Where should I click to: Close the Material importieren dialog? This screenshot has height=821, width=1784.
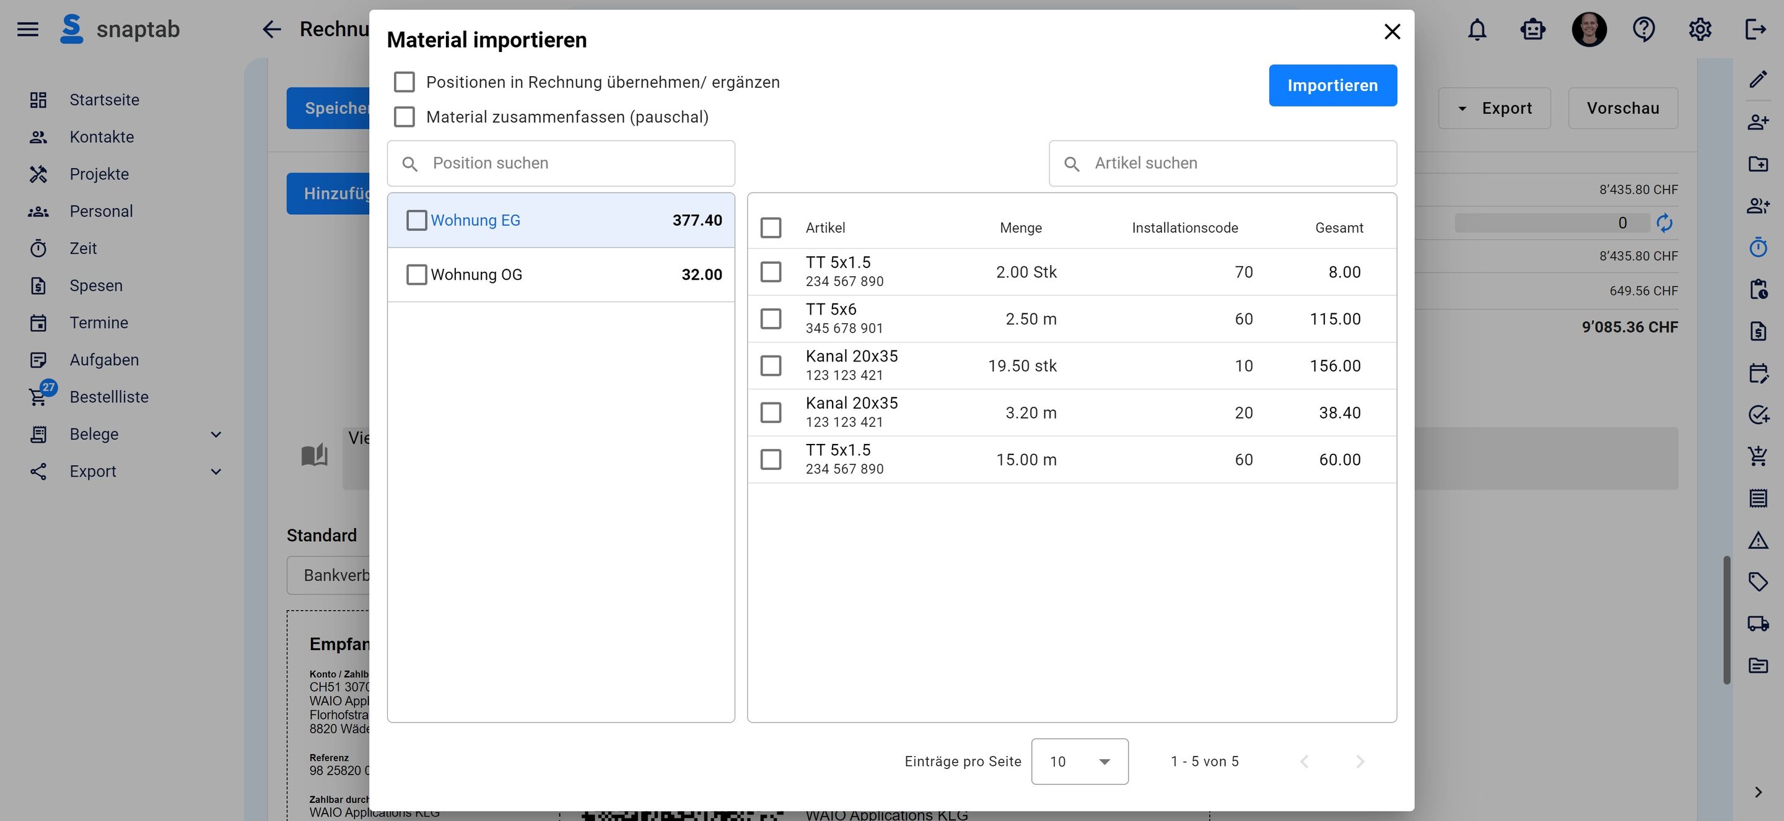pyautogui.click(x=1392, y=32)
